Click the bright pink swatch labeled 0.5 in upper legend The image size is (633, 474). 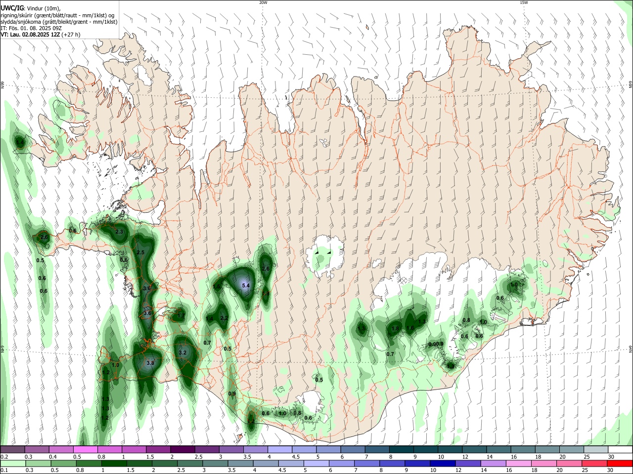[85, 450]
